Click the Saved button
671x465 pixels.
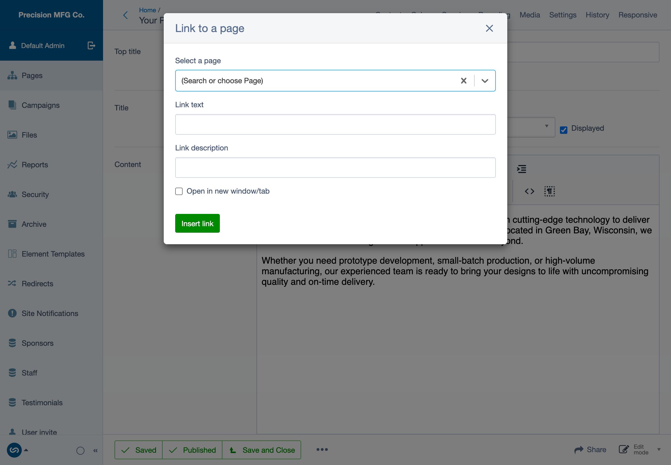point(139,450)
